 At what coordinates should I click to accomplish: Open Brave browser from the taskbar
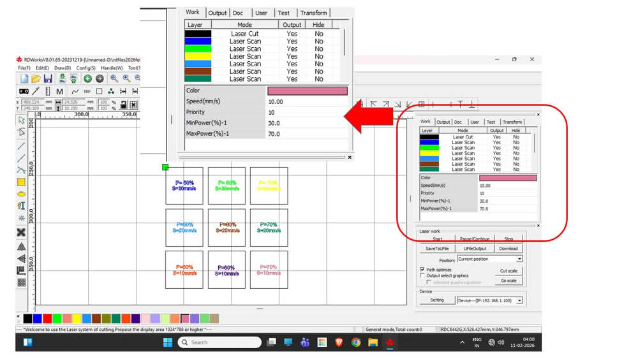339,342
